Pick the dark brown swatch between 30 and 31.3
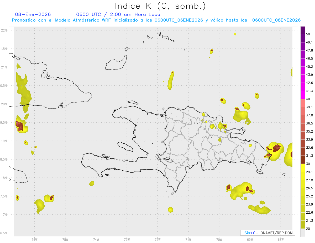This screenshot has width=315, height=243. (x=303, y=160)
